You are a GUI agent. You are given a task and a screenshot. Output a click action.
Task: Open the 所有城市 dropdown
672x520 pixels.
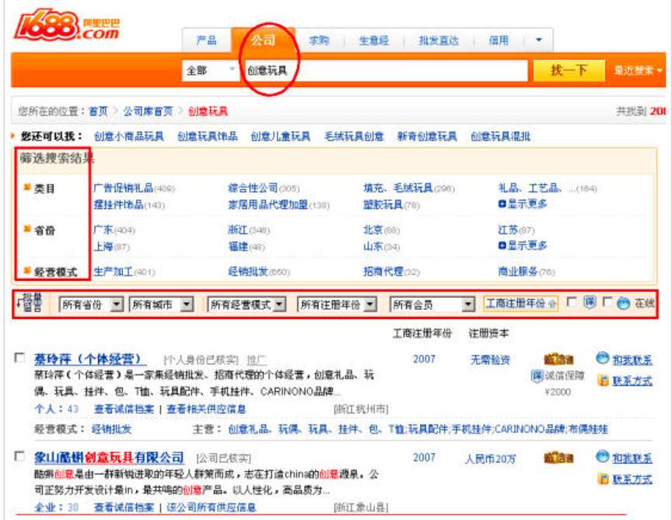161,304
